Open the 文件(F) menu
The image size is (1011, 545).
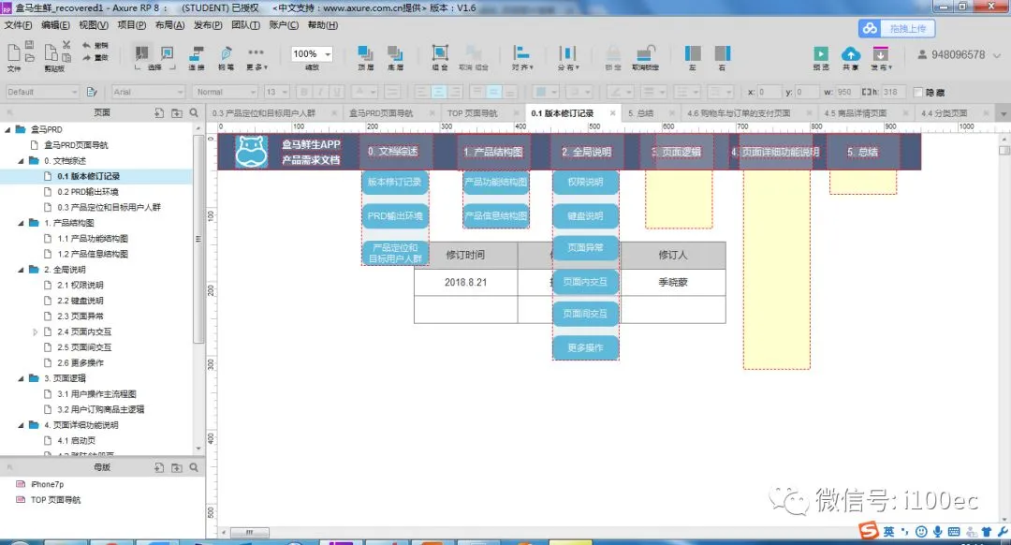pos(18,25)
